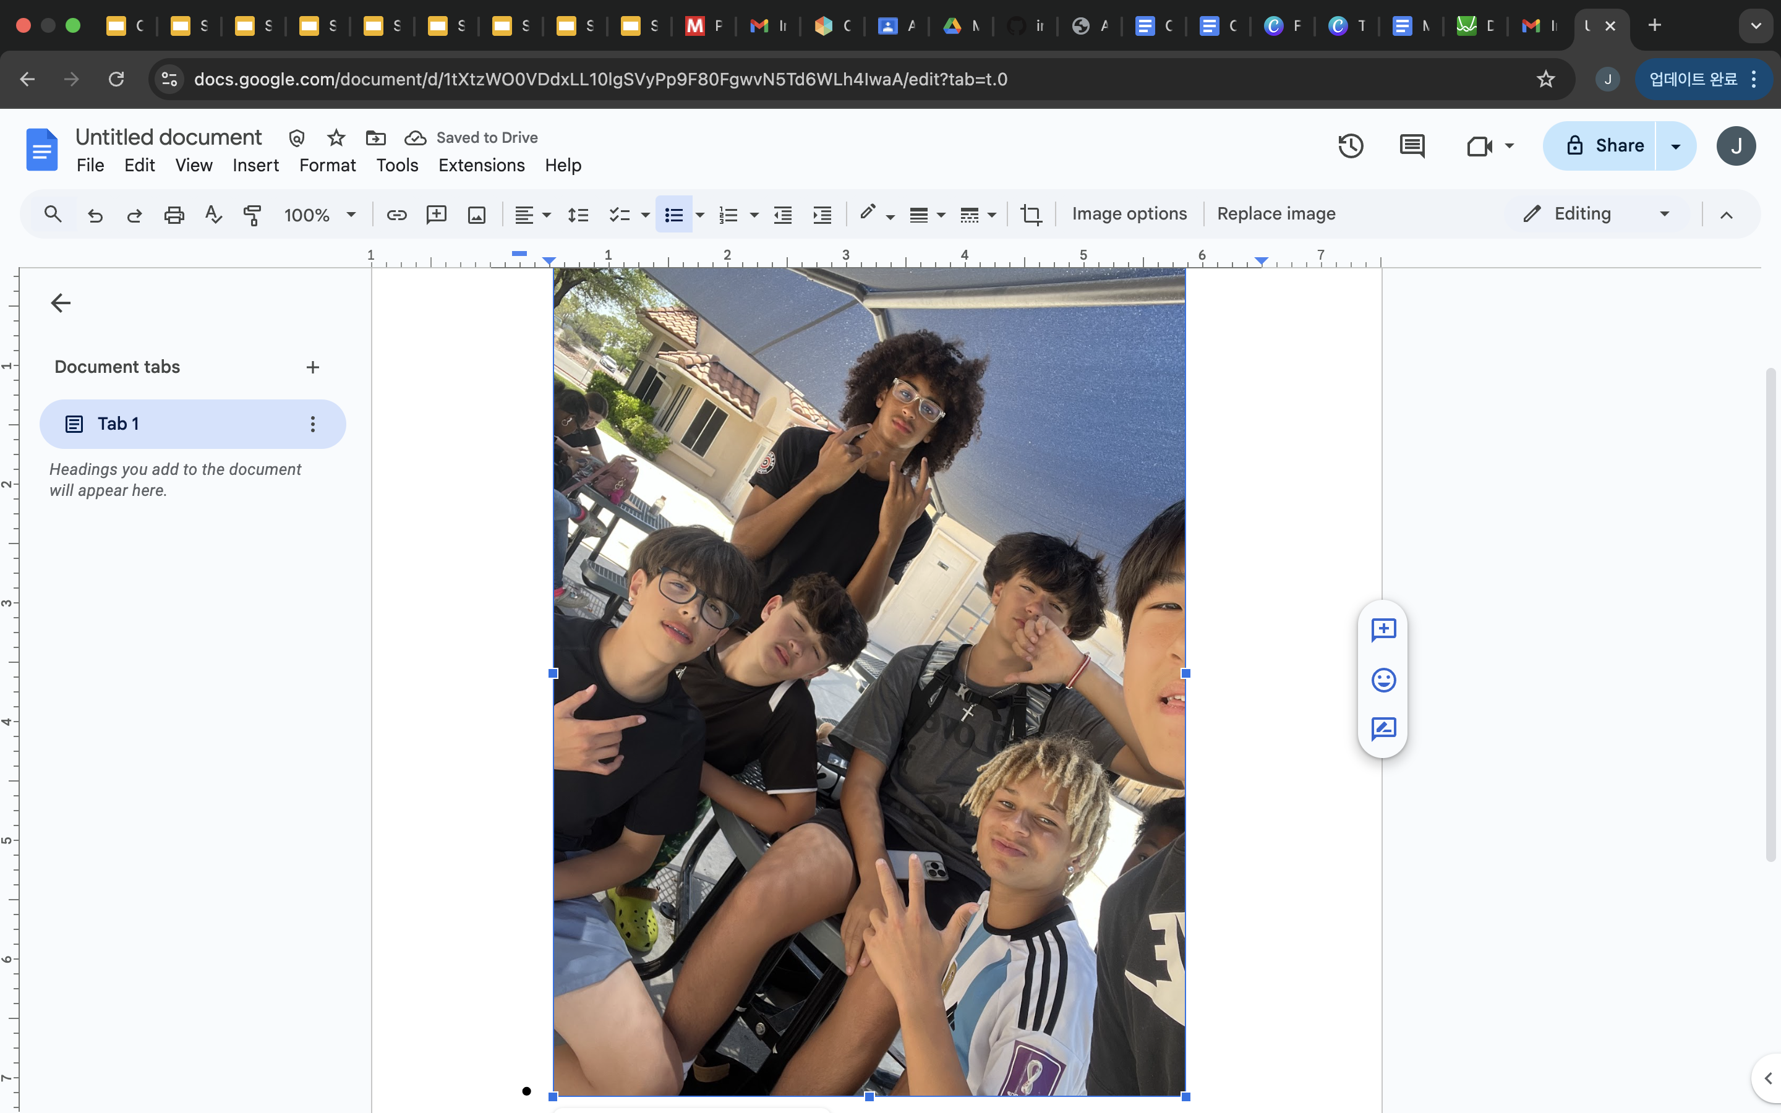Add emoji reaction from side panel
Image resolution: width=1781 pixels, height=1113 pixels.
[1383, 680]
